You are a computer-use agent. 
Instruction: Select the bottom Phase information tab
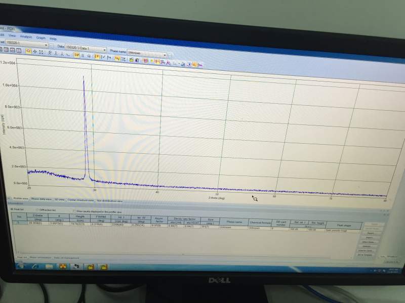[x=40, y=257]
